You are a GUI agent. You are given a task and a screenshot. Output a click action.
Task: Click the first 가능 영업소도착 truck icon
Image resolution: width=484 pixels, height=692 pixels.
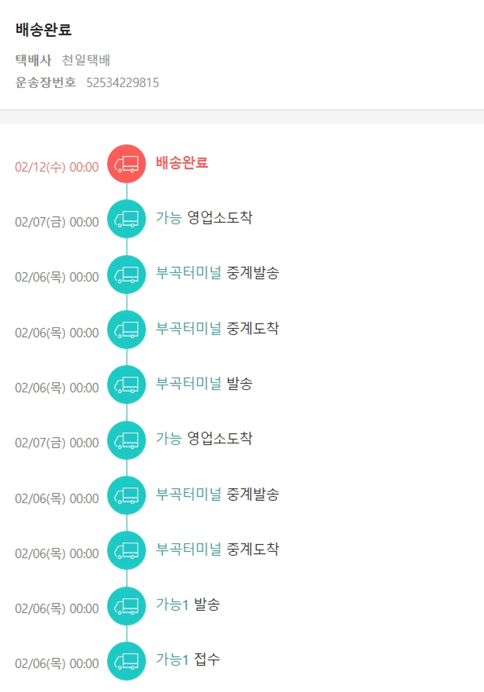tap(126, 219)
